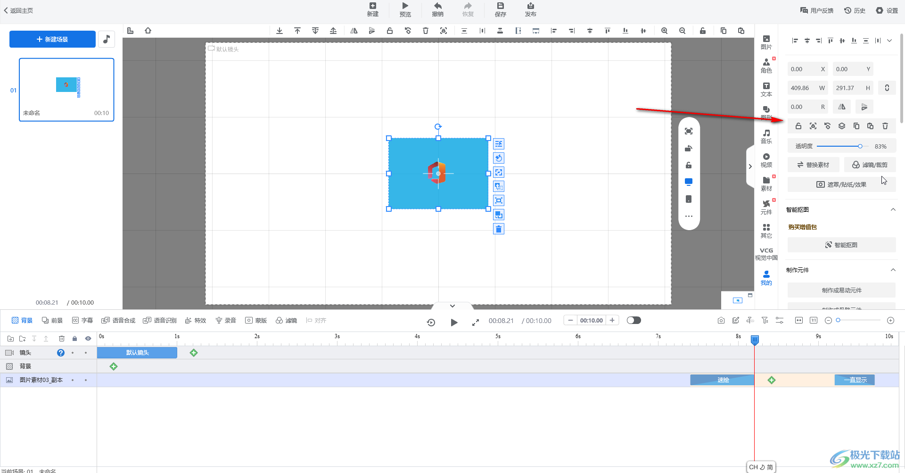Toggle timeline visibility eye icon
905x473 pixels.
click(88, 339)
